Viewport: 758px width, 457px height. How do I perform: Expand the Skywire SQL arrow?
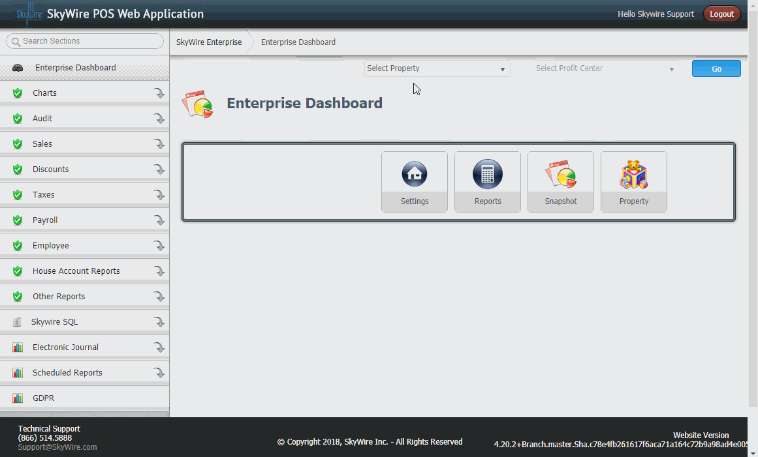(x=159, y=322)
